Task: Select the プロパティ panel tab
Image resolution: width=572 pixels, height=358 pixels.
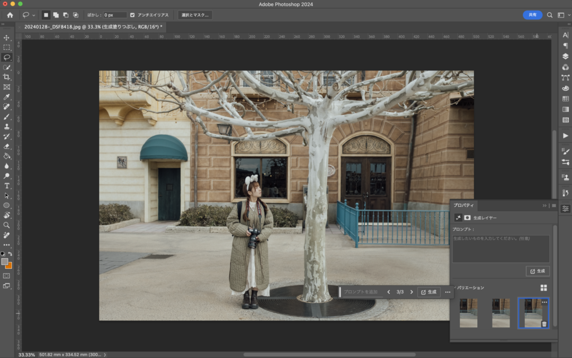Action: 463,205
